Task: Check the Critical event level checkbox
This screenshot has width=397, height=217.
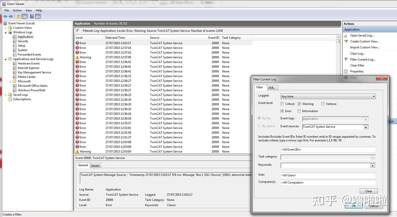Action: (x=282, y=104)
